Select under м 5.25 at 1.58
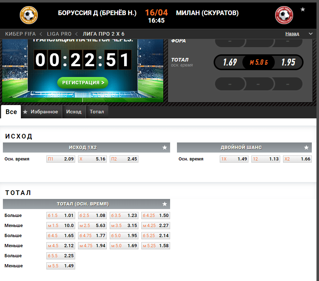Image resolution: width=319 pixels, height=281 pixels. 156,246
